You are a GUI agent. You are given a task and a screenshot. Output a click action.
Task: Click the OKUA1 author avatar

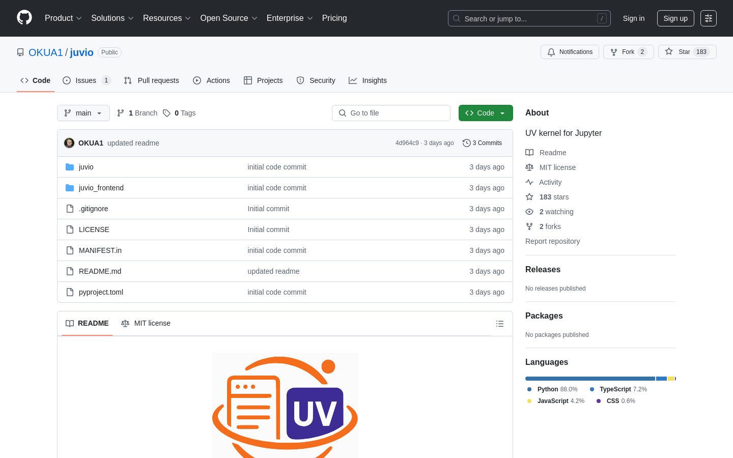(x=69, y=143)
